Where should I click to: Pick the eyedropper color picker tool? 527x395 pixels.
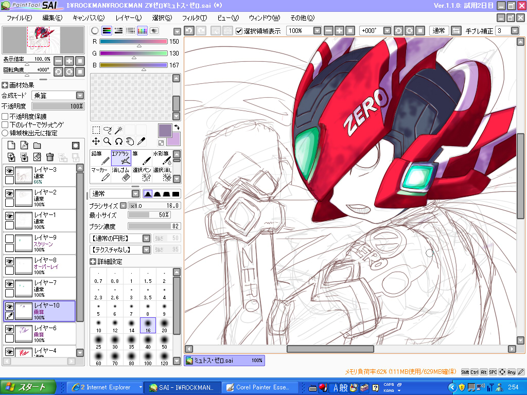(140, 141)
